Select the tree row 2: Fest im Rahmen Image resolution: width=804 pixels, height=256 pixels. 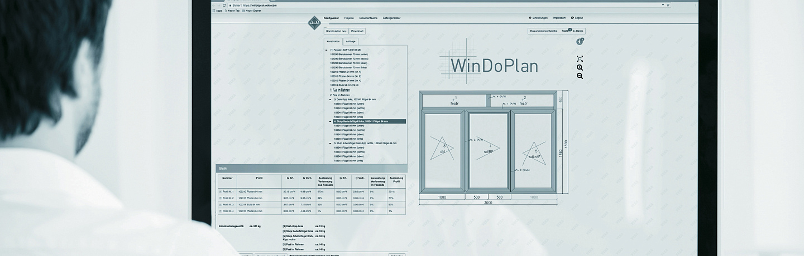tap(339, 95)
